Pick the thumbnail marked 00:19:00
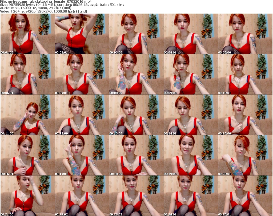 pyautogui.click(x=191, y=155)
